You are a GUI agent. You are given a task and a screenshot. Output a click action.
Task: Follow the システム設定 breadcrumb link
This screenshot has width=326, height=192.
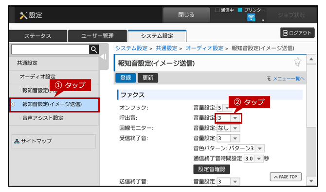131,48
